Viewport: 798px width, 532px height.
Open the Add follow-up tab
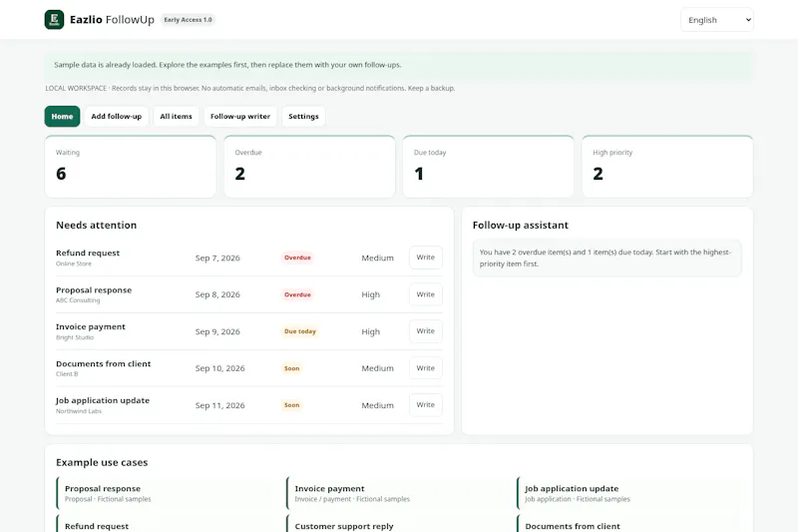pos(117,116)
